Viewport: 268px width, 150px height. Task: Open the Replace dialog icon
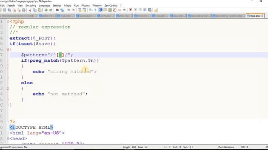[62, 10]
